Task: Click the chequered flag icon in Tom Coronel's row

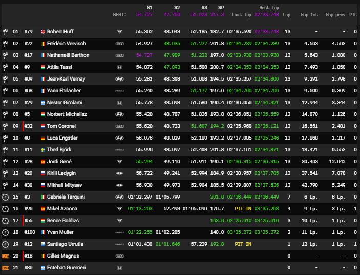Action: pos(5,126)
